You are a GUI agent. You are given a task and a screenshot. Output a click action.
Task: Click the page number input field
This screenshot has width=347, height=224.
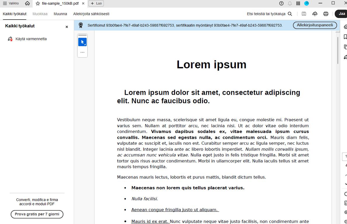click(x=345, y=156)
